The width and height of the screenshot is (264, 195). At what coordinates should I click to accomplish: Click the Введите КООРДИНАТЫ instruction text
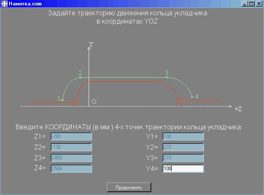click(129, 127)
